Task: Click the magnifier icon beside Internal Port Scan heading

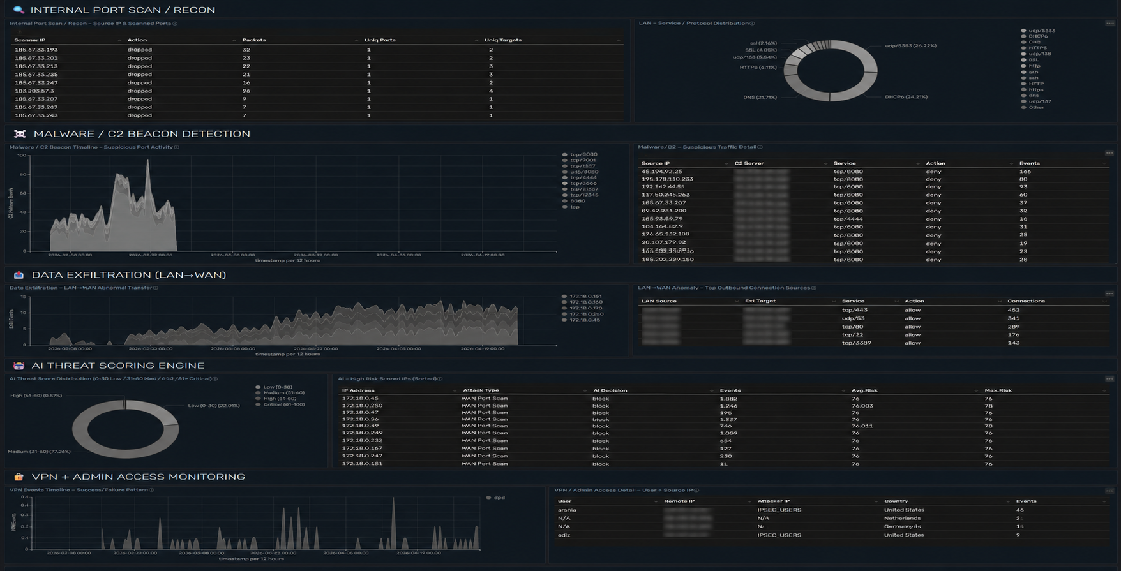Action: [19, 10]
